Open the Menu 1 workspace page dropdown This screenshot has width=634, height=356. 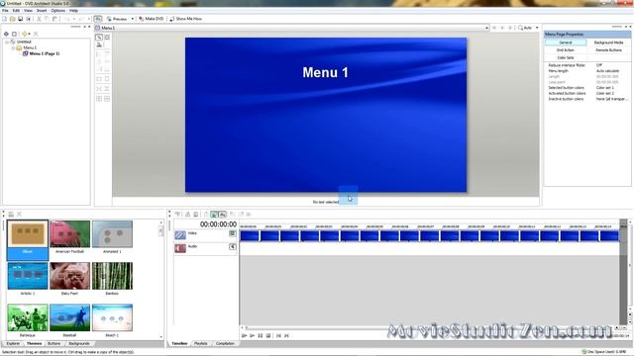point(486,28)
